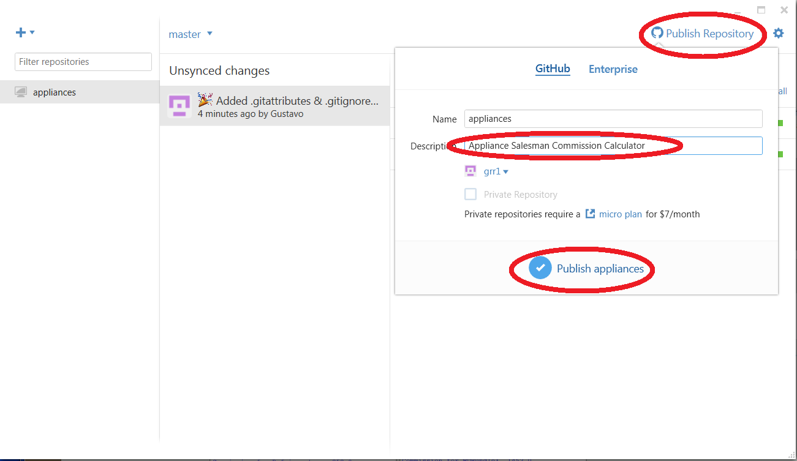This screenshot has height=461, width=797.
Task: Click the Unsynced changes heading
Action: [x=219, y=71]
